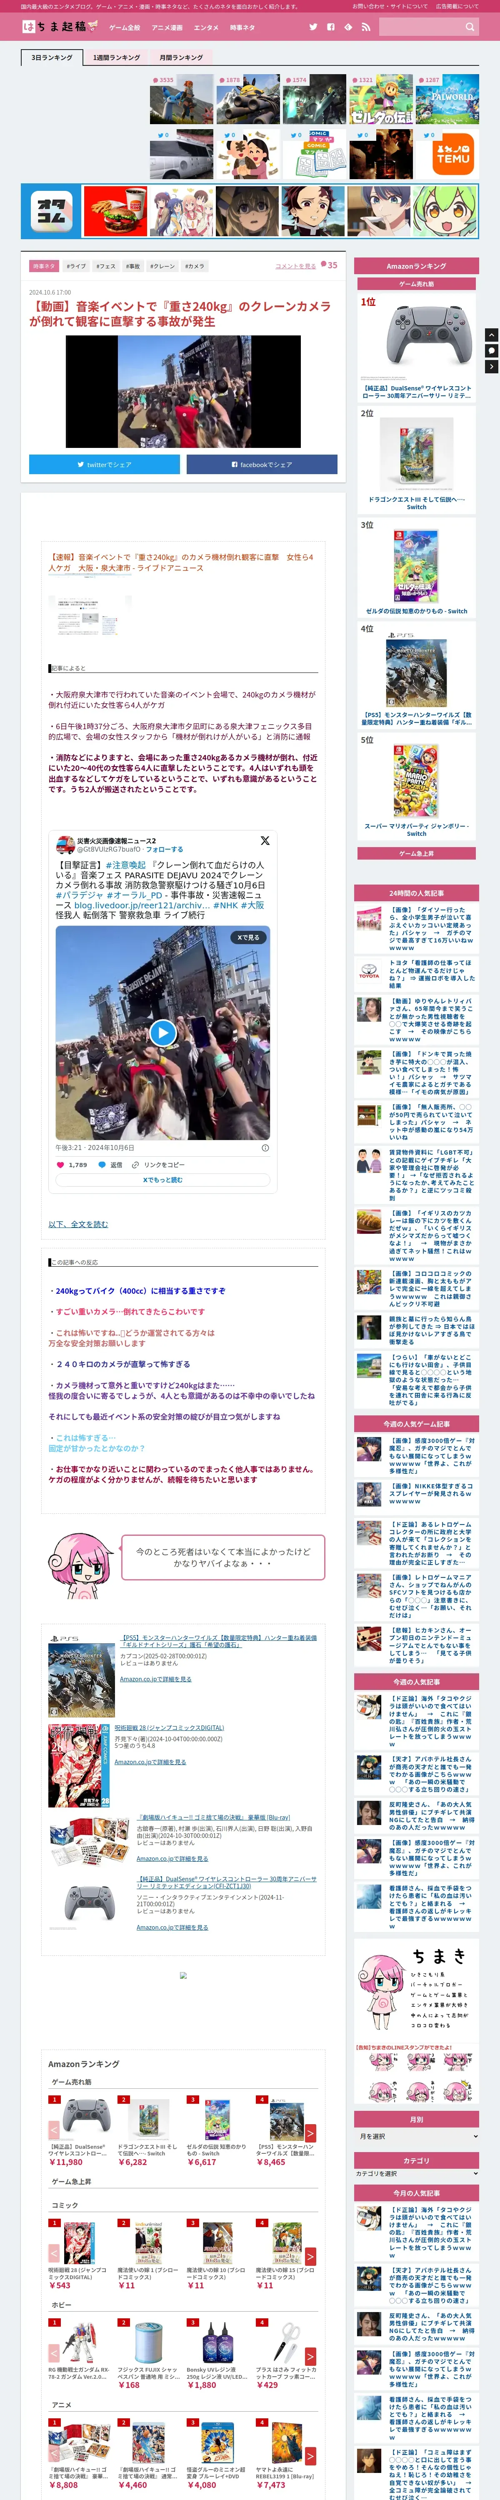Click the ちま起稿 site logo
This screenshot has width=500, height=2500.
60,26
